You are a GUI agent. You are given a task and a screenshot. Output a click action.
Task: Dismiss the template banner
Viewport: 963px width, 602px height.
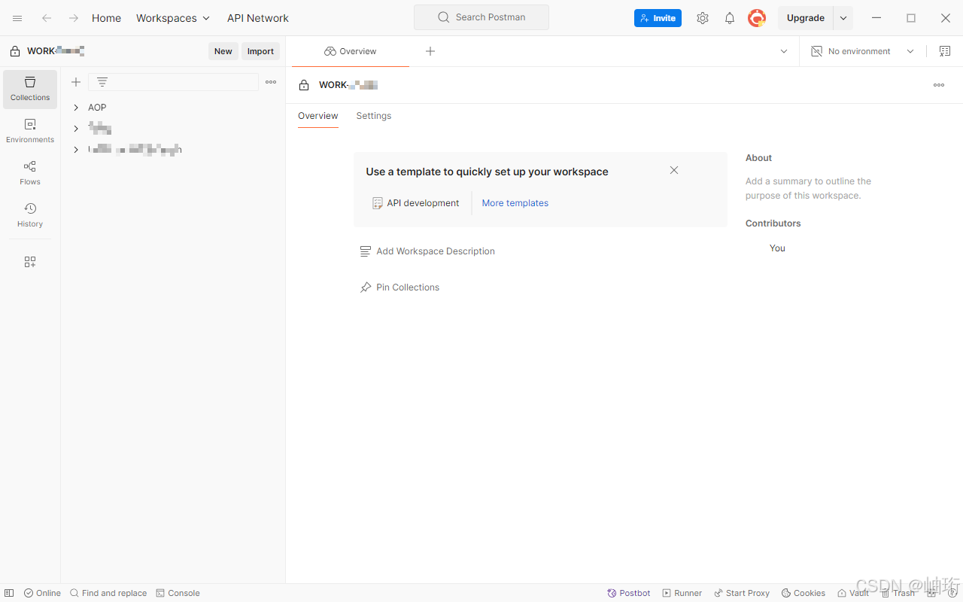pyautogui.click(x=674, y=170)
